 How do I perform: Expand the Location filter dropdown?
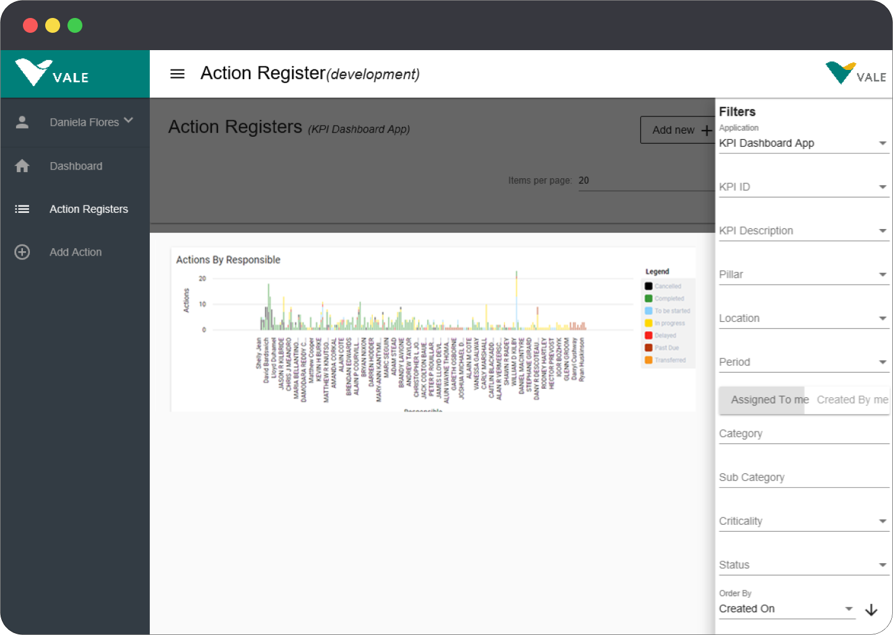804,319
